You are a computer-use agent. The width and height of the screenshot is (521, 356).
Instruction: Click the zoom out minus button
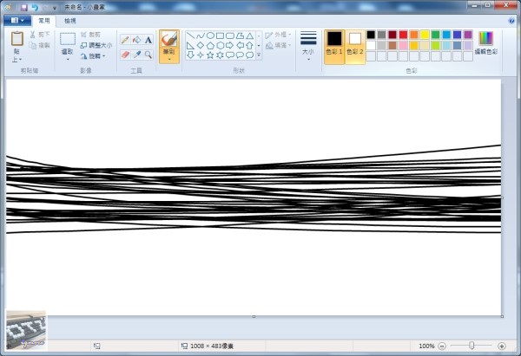coord(442,346)
